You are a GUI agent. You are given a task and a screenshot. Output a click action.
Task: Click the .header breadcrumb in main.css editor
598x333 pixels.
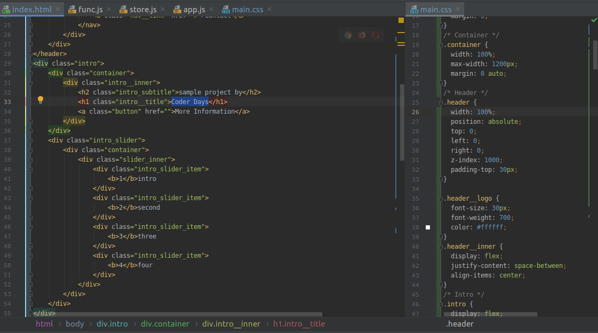tap(459, 324)
